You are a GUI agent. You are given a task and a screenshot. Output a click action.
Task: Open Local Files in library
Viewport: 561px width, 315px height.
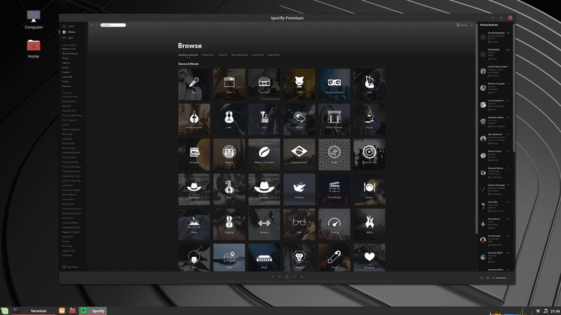tap(67, 77)
